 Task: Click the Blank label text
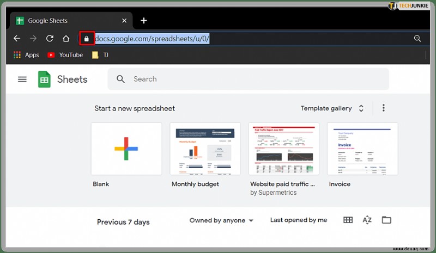coord(101,184)
